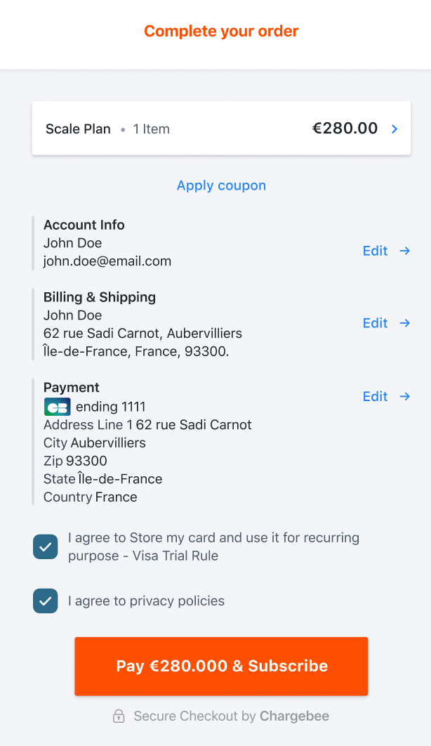Click the €280.00 plan price
Image resolution: width=431 pixels, height=746 pixels.
(345, 129)
